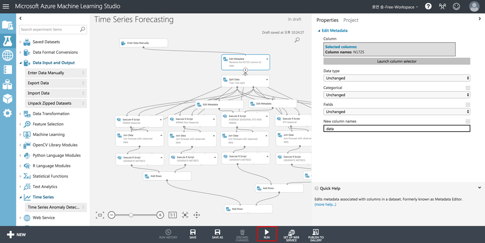The height and width of the screenshot is (243, 485).
Task: Open the Fields dropdown
Action: [x=397, y=112]
